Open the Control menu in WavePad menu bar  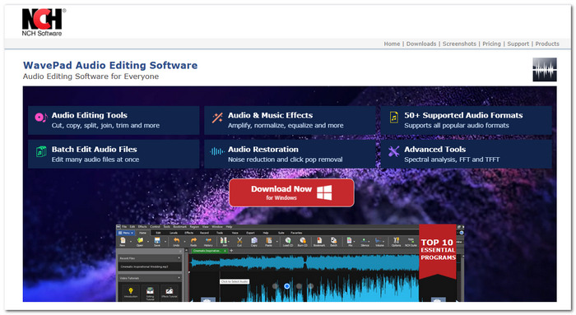point(155,226)
